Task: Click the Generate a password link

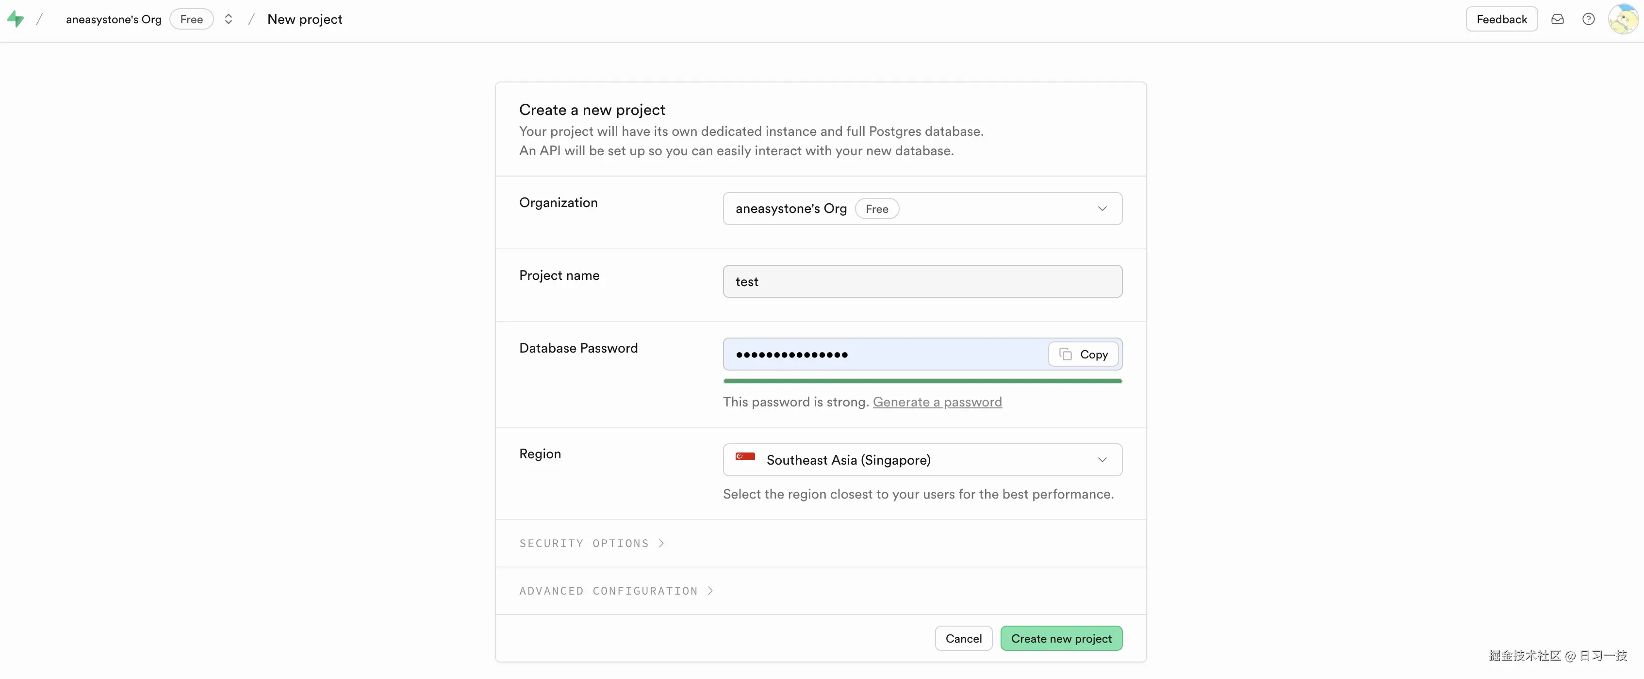Action: 937,402
